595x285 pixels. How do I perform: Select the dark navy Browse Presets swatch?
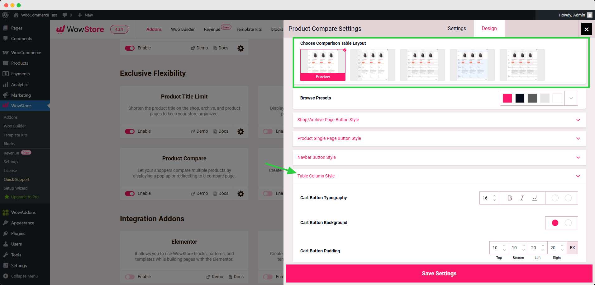tap(520, 98)
